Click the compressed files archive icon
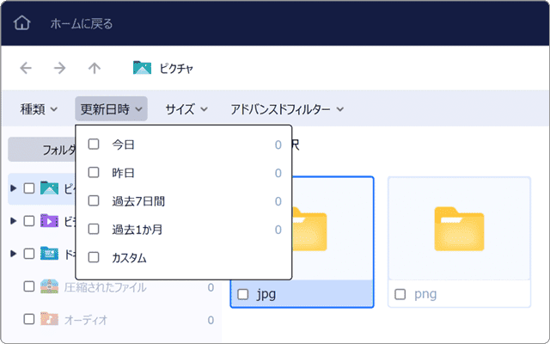 pyautogui.click(x=49, y=286)
